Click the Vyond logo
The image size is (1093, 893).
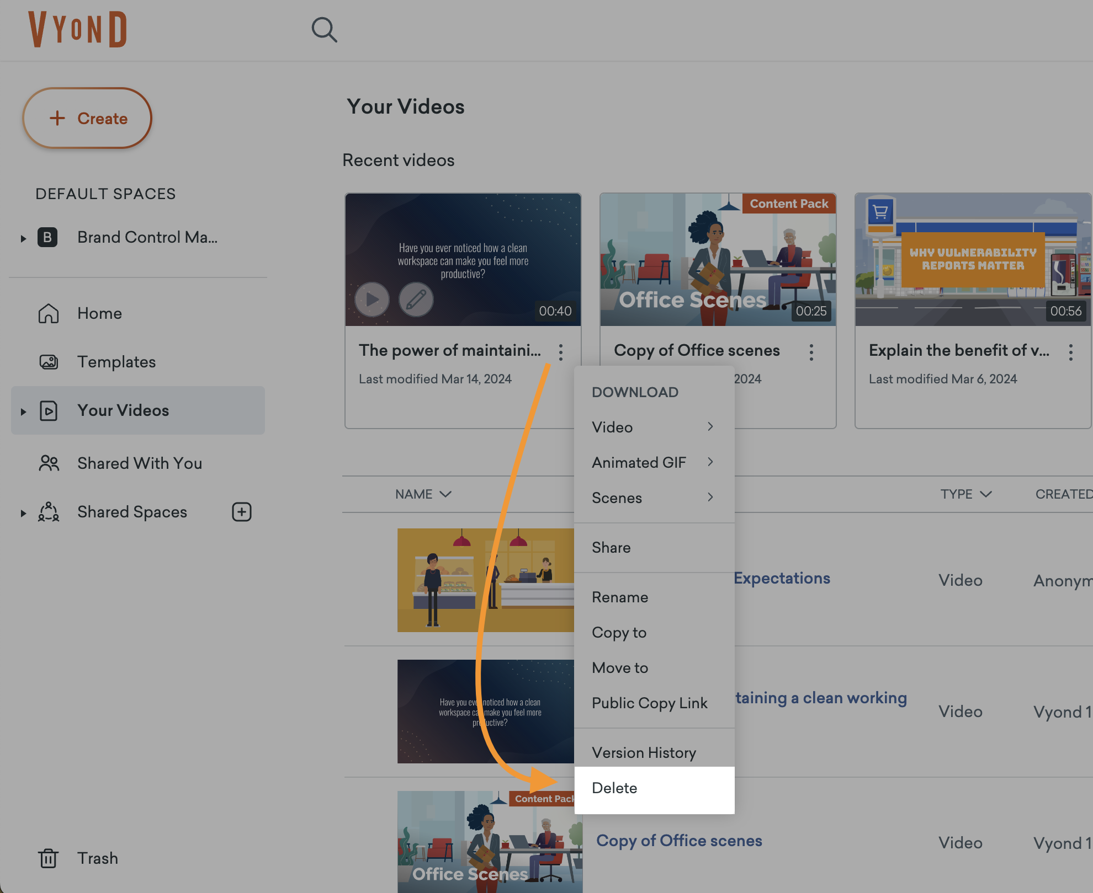(x=77, y=29)
